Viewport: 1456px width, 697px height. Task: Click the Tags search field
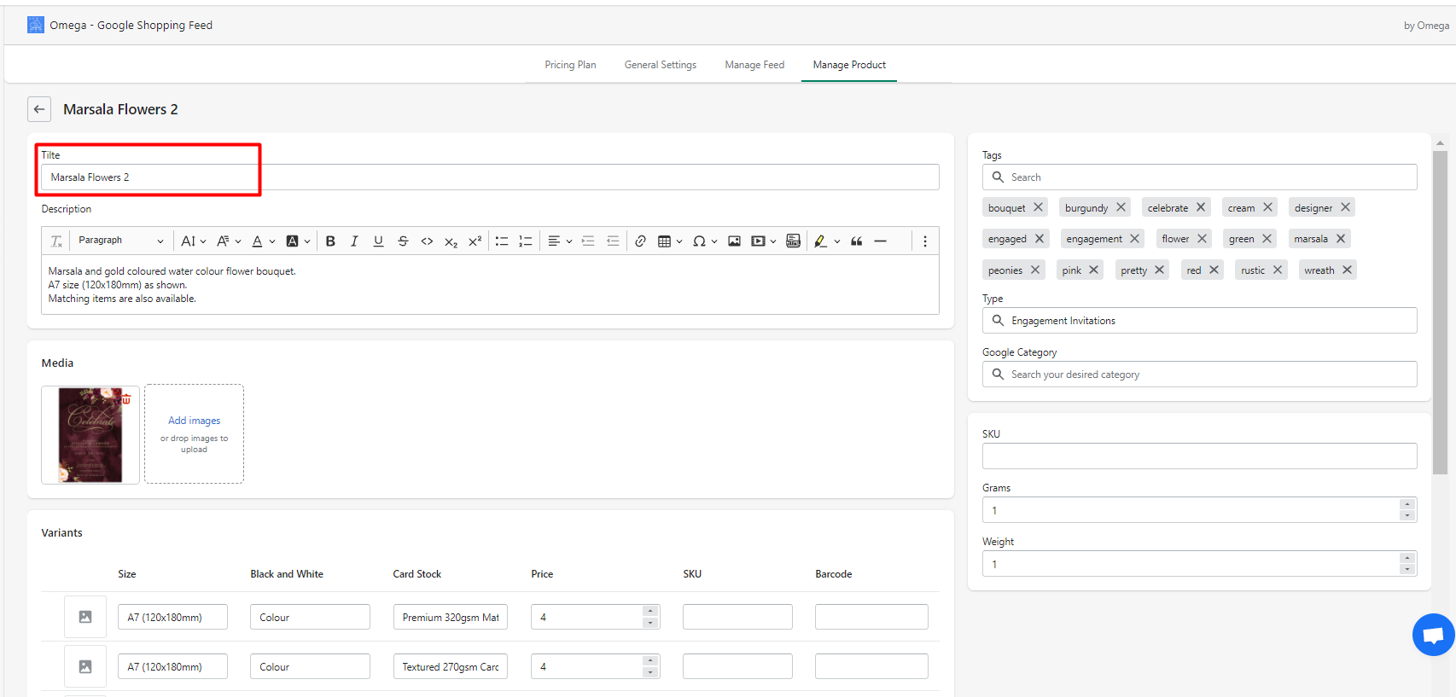click(1199, 177)
